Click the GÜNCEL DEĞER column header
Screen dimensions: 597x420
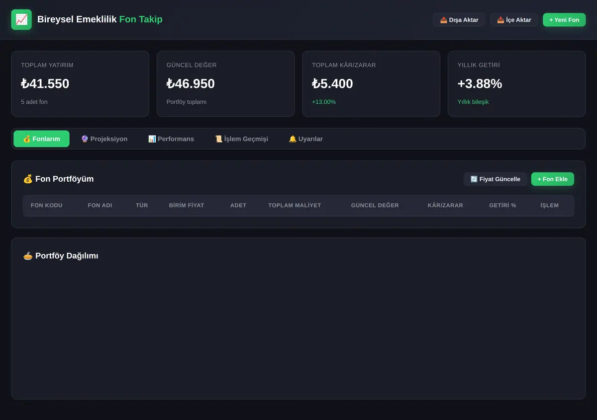[375, 205]
